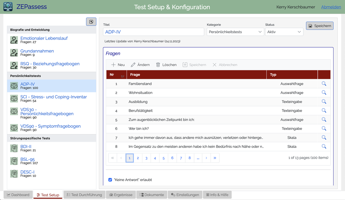Screen dimensions: 345x200
Task: Select the Familienstand question text
Action: click(x=140, y=84)
